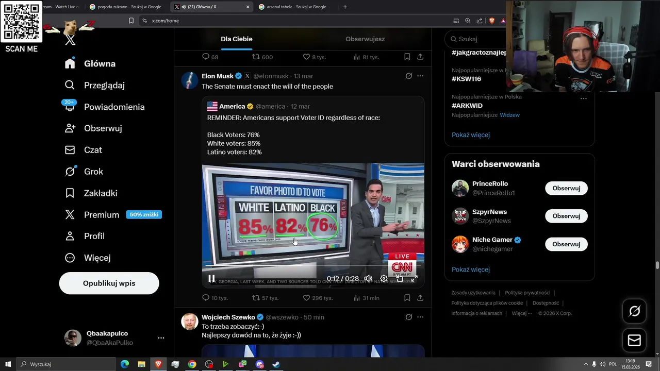Click the Brave Shields lion icon
This screenshot has height=371, width=660.
[x=491, y=21]
